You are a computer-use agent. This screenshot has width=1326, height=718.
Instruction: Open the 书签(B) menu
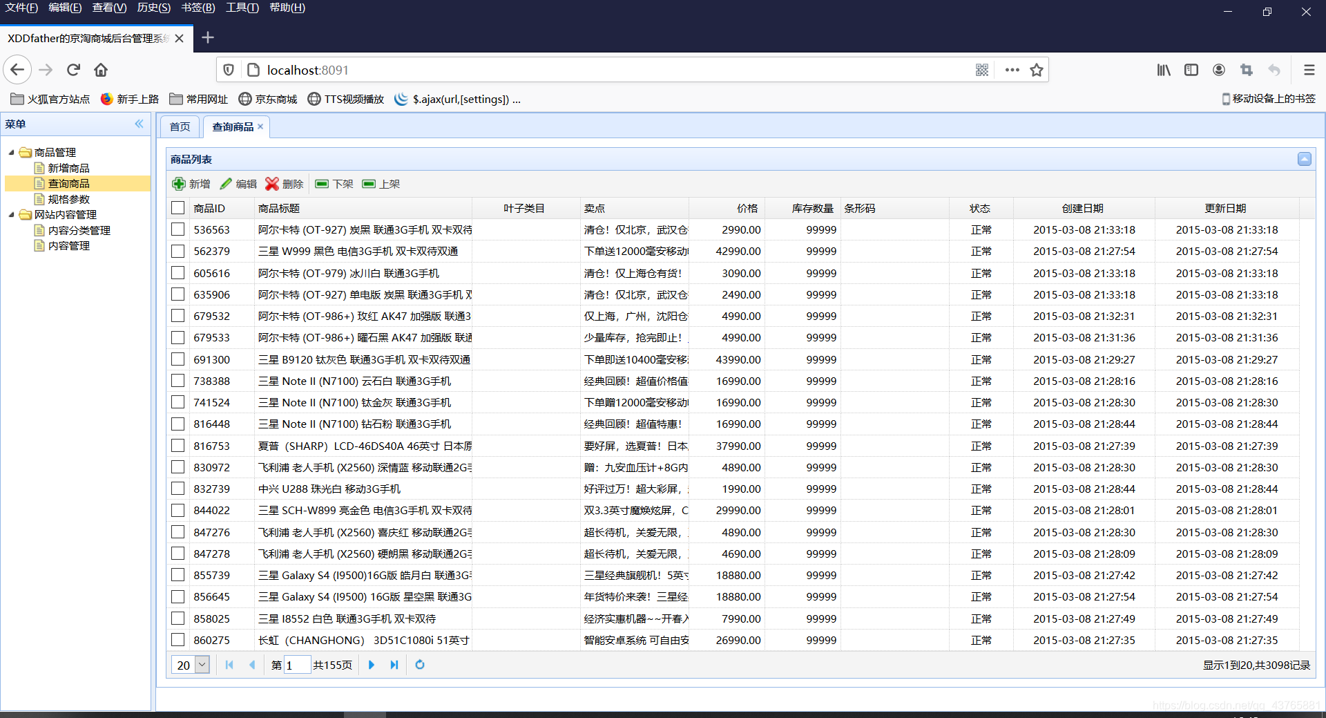pos(198,8)
